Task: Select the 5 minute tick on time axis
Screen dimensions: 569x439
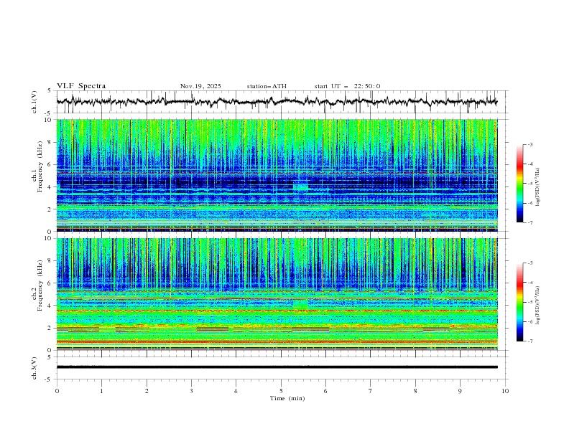Action: pyautogui.click(x=281, y=390)
